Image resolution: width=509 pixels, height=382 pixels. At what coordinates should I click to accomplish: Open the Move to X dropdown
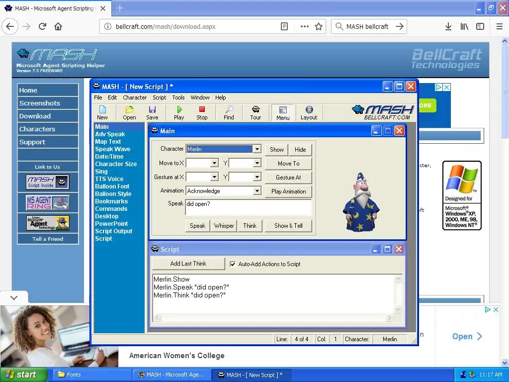point(214,163)
